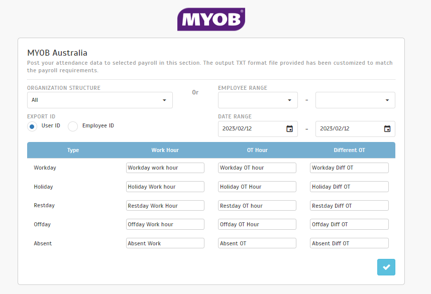Edit the Workday work hour field
This screenshot has height=294, width=431.
tap(165, 168)
